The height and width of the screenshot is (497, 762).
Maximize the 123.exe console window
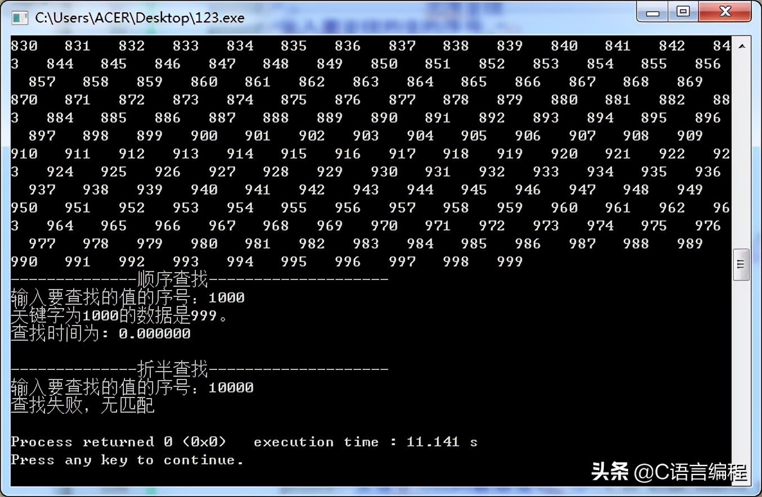[x=683, y=12]
